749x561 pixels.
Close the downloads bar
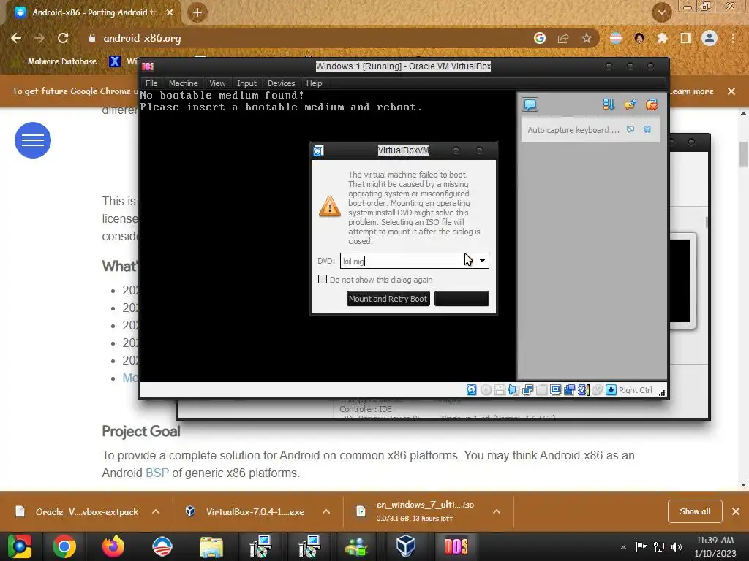tap(736, 511)
